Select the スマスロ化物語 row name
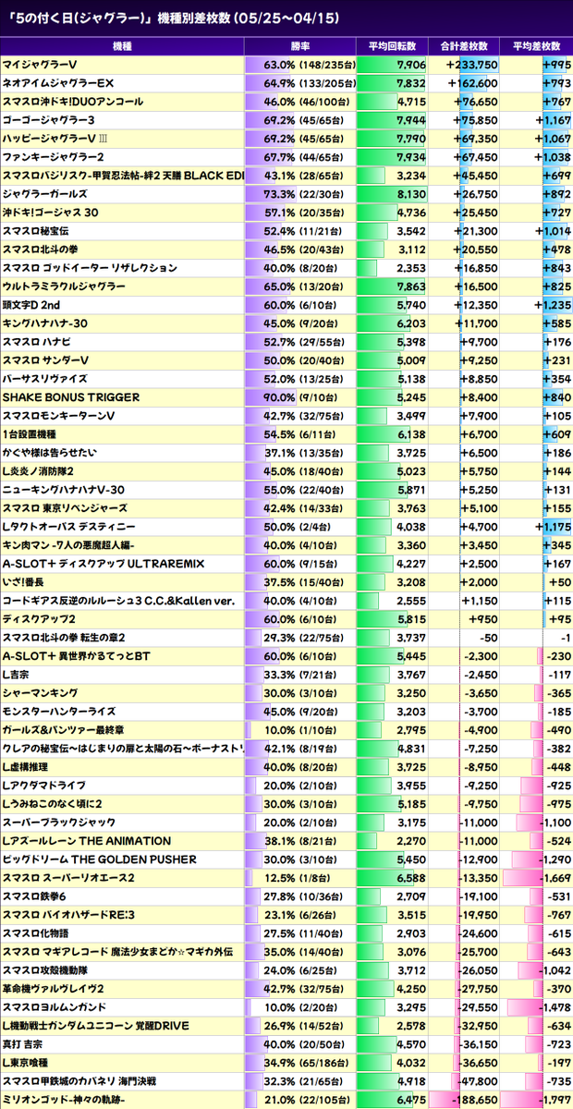 tap(36, 933)
